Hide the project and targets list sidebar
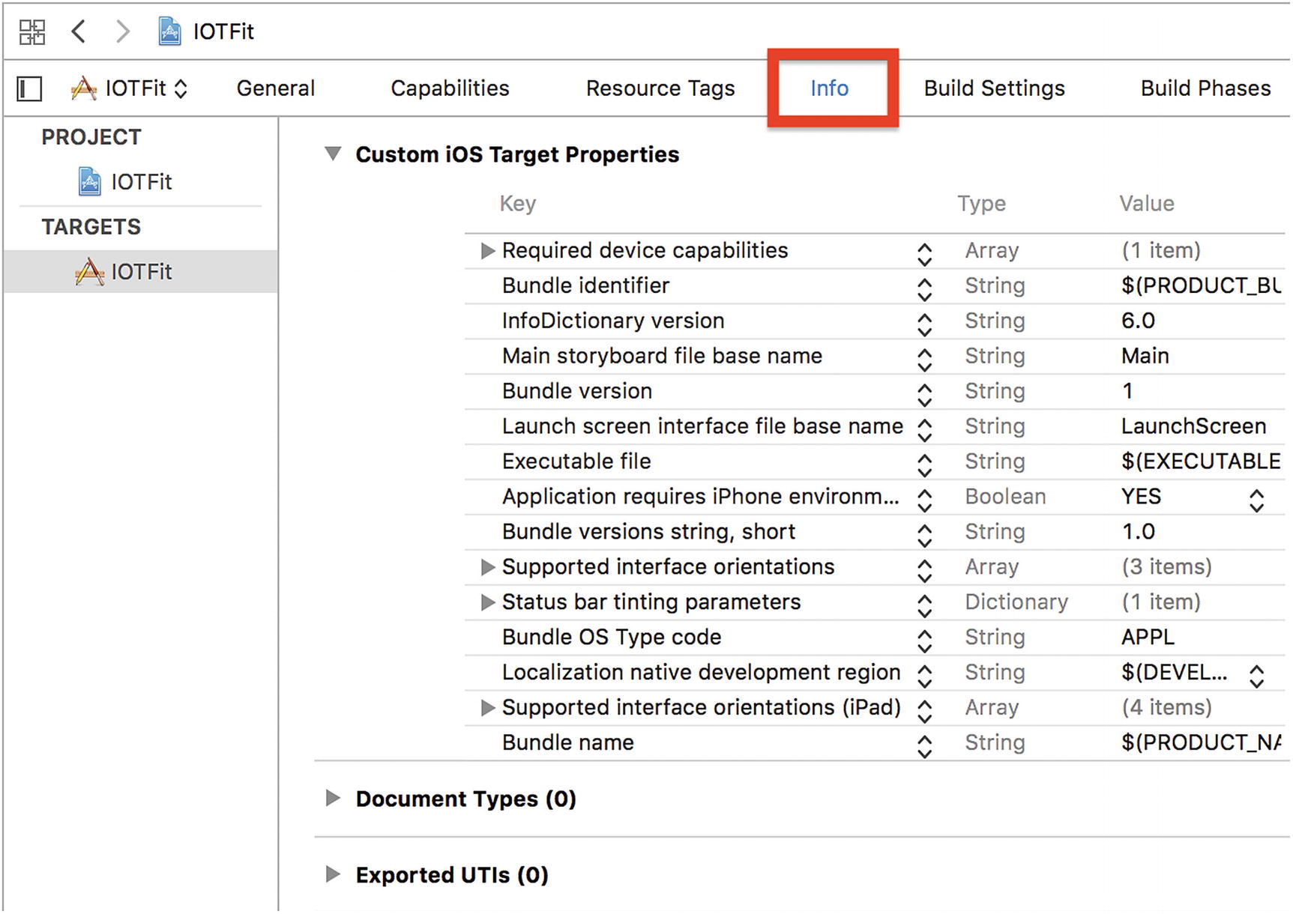 pyautogui.click(x=30, y=88)
